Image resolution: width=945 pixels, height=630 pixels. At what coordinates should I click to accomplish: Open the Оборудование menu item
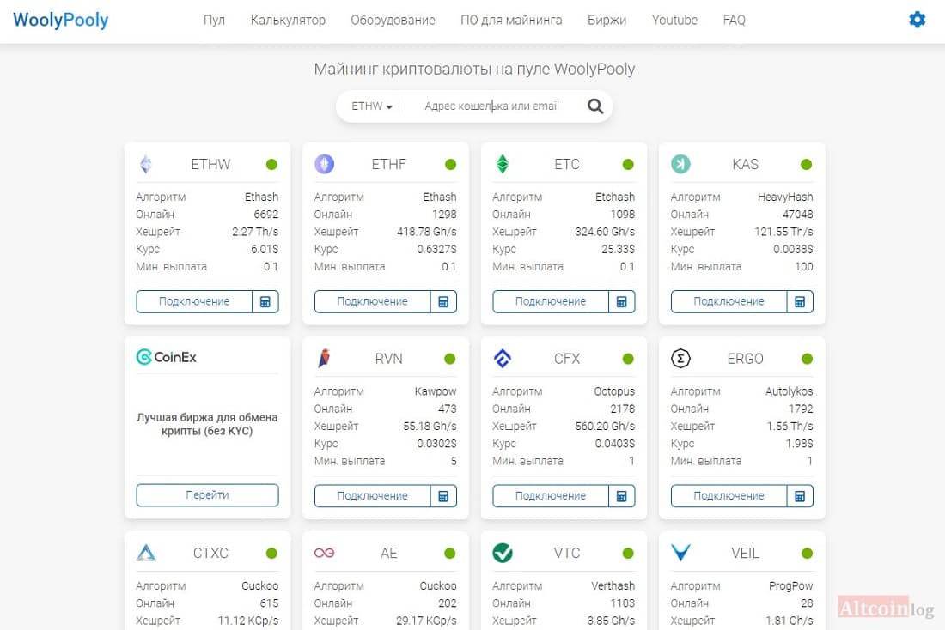[x=393, y=20]
